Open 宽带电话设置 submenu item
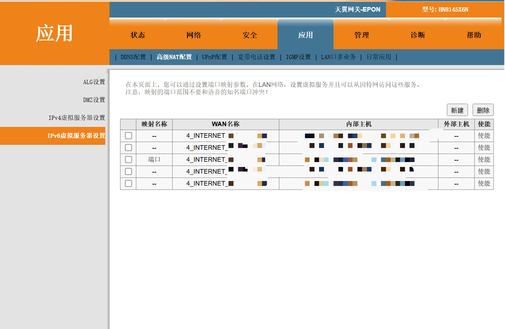This screenshot has width=505, height=329. click(256, 57)
